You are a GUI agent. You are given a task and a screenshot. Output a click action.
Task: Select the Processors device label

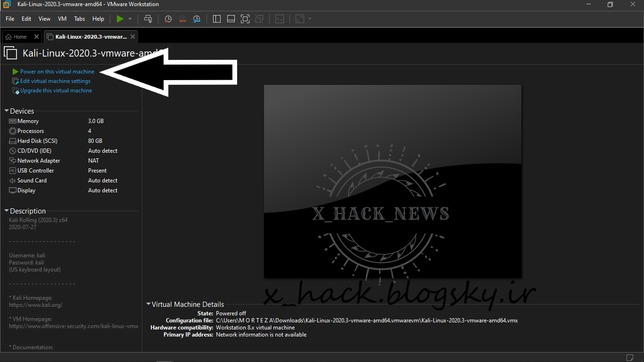click(x=31, y=131)
